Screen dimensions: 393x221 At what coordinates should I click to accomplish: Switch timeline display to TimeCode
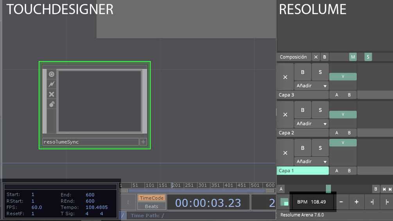click(x=151, y=198)
